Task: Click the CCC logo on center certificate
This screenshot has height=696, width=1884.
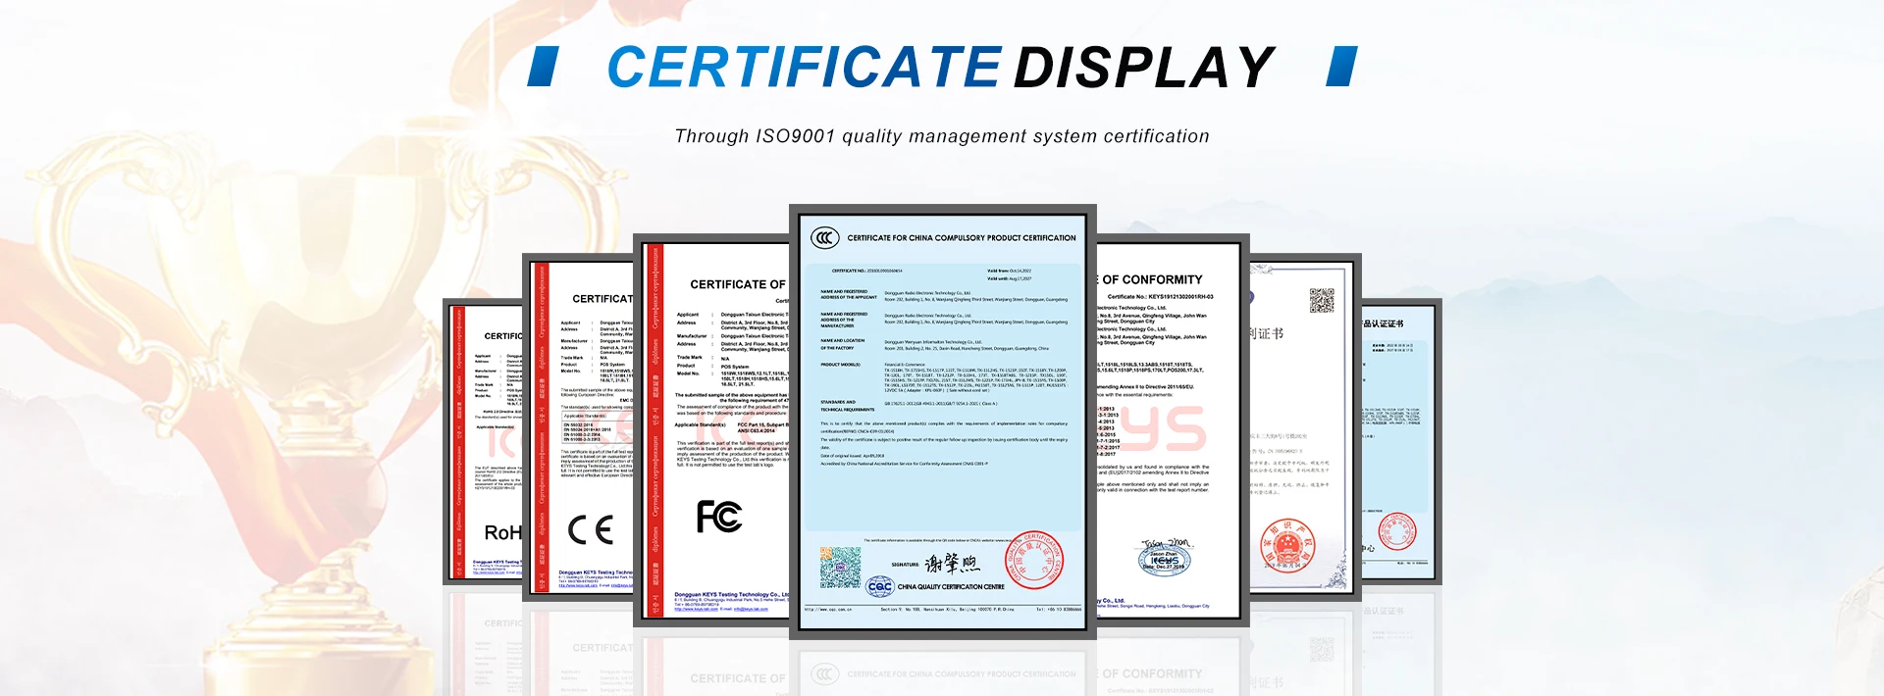Action: [x=824, y=237]
